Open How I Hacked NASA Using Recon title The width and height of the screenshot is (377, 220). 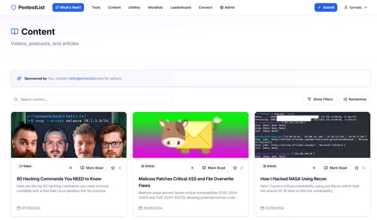click(293, 179)
